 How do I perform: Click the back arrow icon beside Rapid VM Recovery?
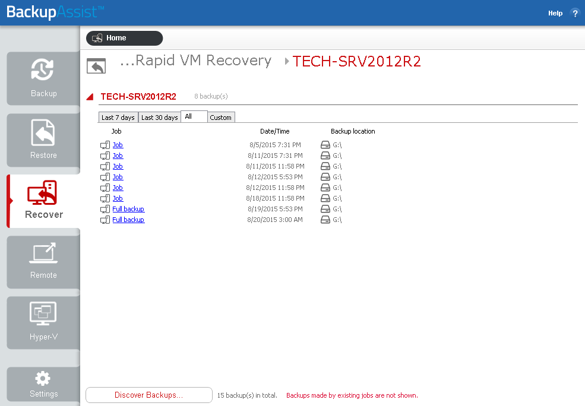pyautogui.click(x=96, y=66)
